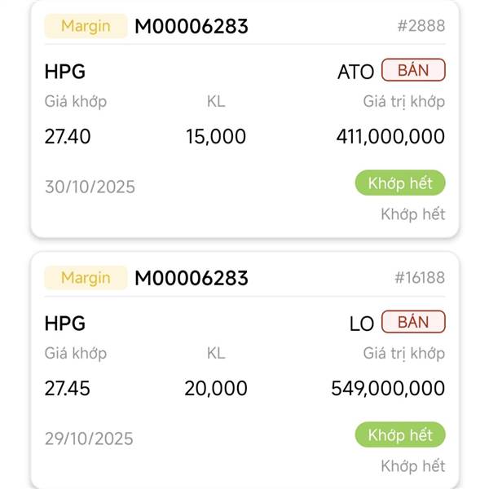Image resolution: width=489 pixels, height=489 pixels.
Task: Click account M00006283 in the second card
Action: [x=192, y=278]
